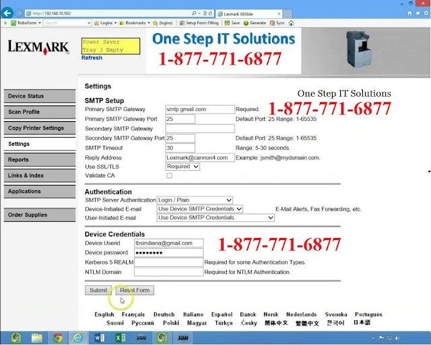Open User-Initiated E-mail dropdown
The height and width of the screenshot is (345, 431).
tap(215, 218)
